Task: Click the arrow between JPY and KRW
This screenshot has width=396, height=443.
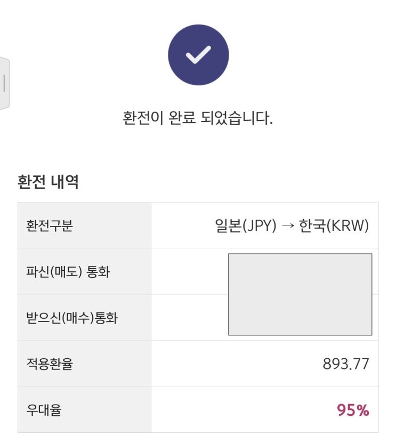Action: [x=288, y=227]
